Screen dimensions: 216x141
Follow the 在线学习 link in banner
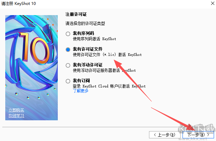pos(16,116)
